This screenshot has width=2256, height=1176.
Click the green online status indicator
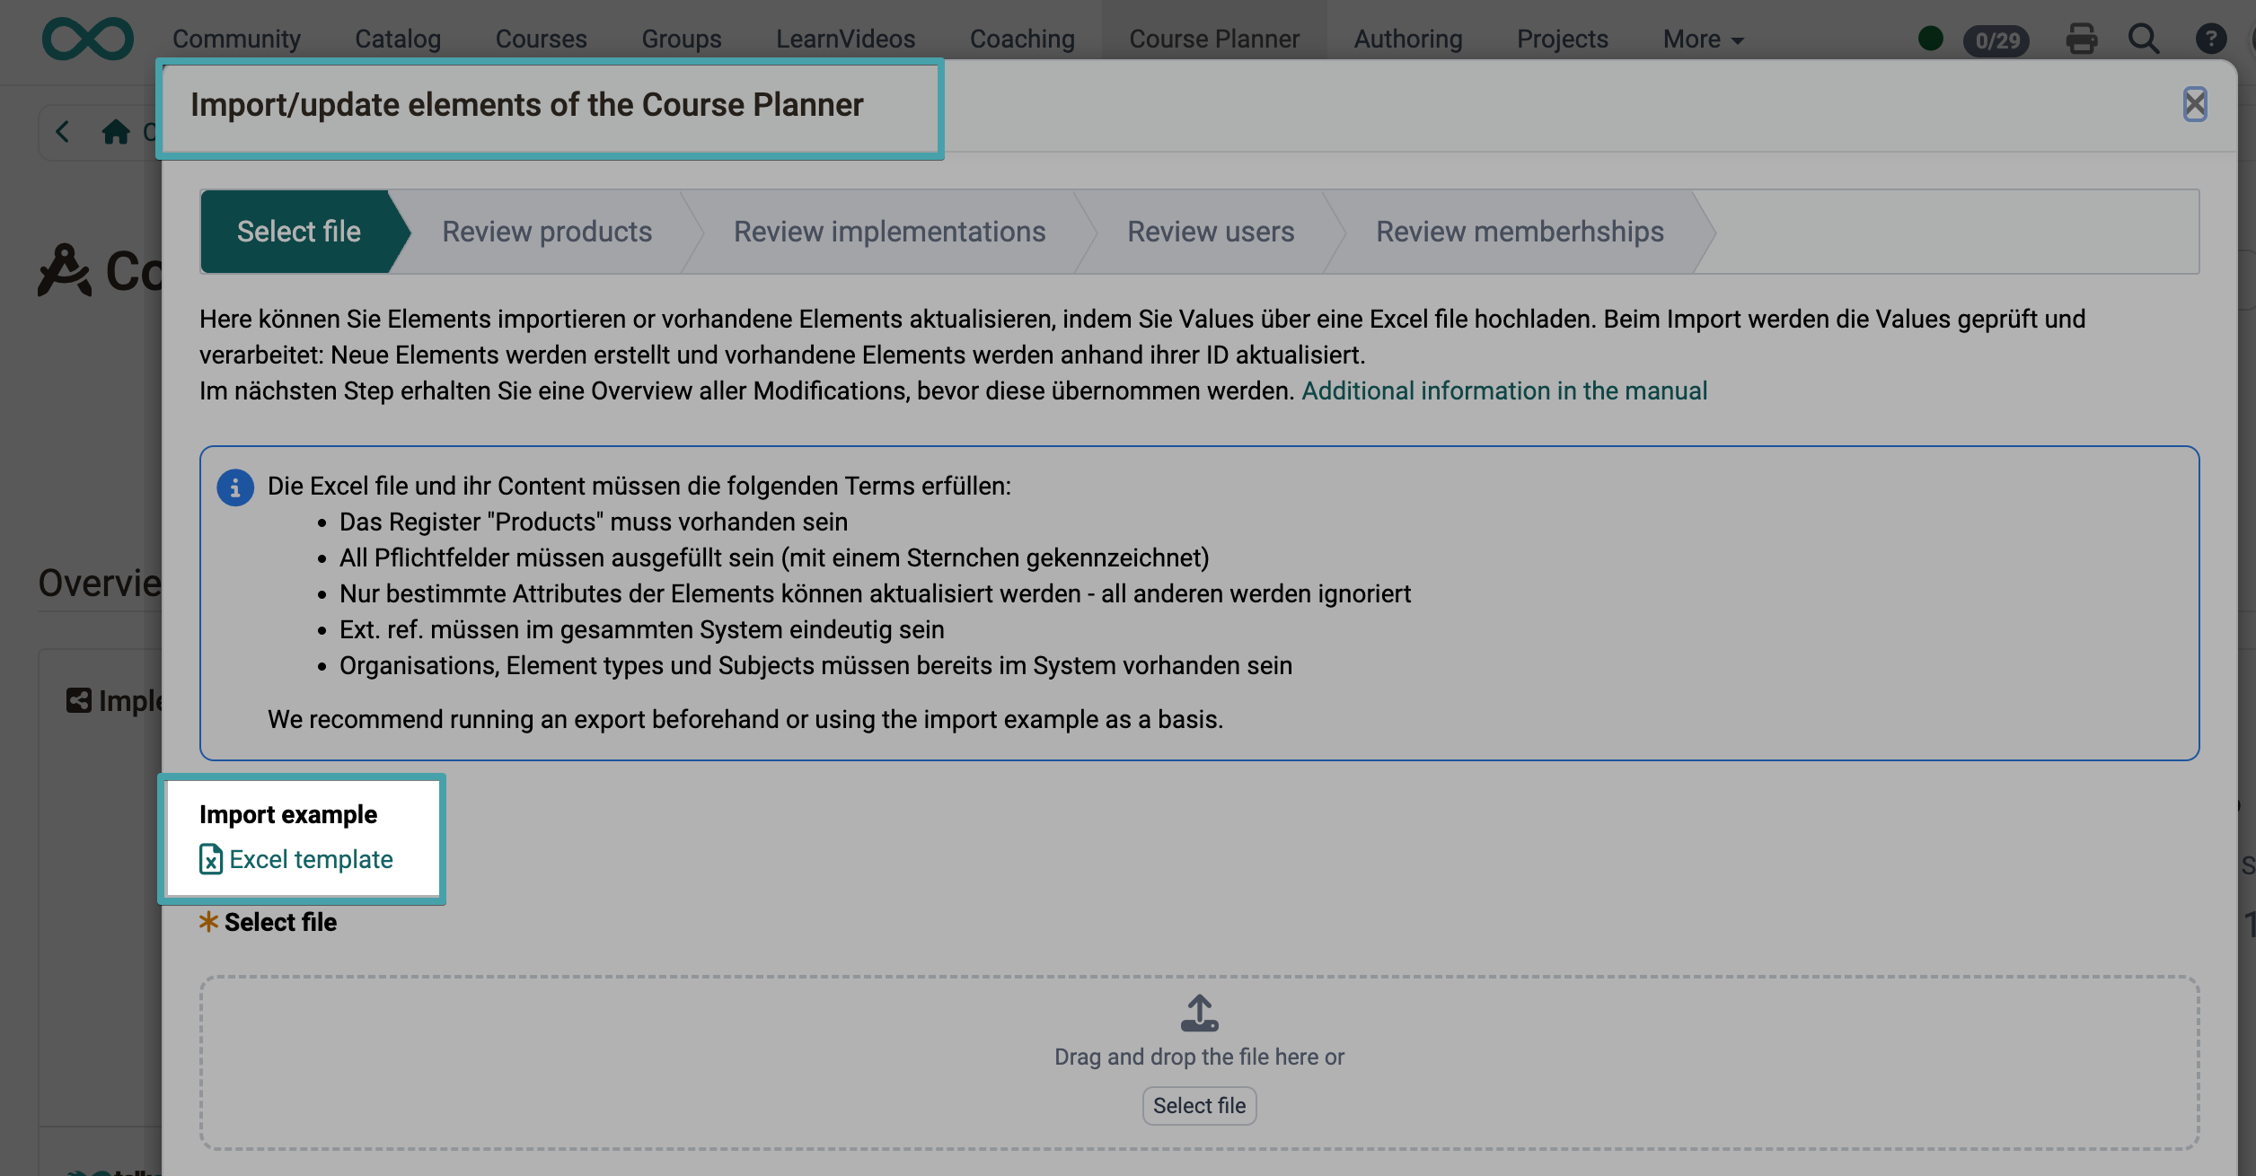(1931, 39)
